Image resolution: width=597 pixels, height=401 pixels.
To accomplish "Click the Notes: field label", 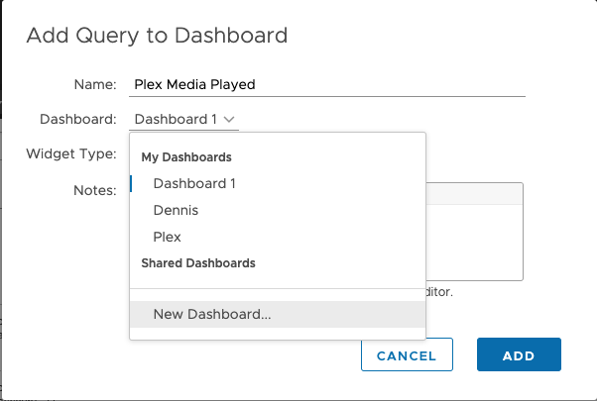I will 94,189.
